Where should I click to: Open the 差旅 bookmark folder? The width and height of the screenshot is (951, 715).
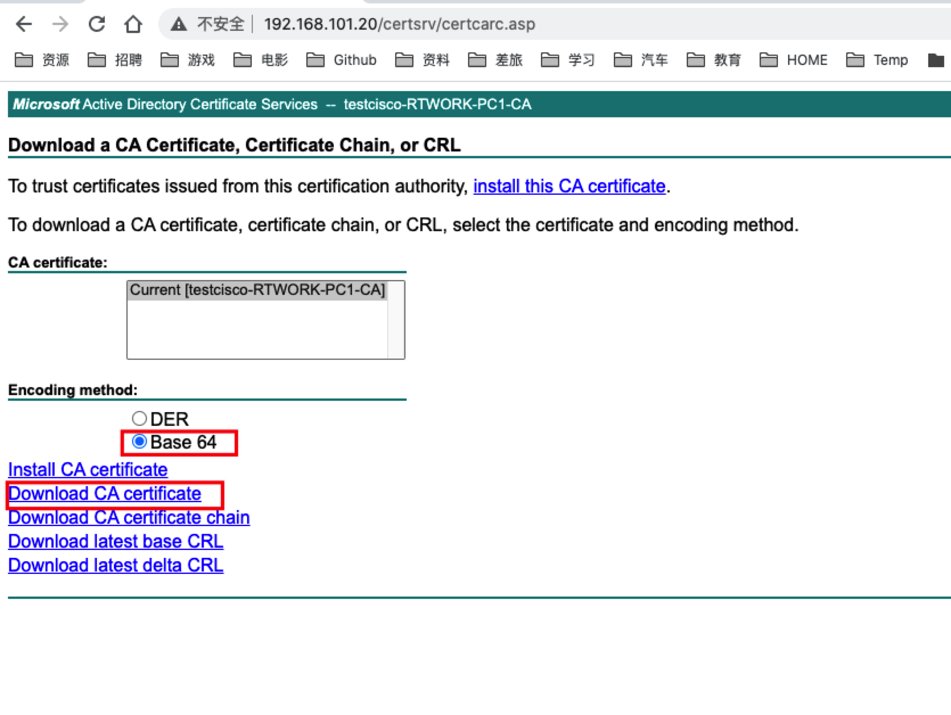coord(495,60)
